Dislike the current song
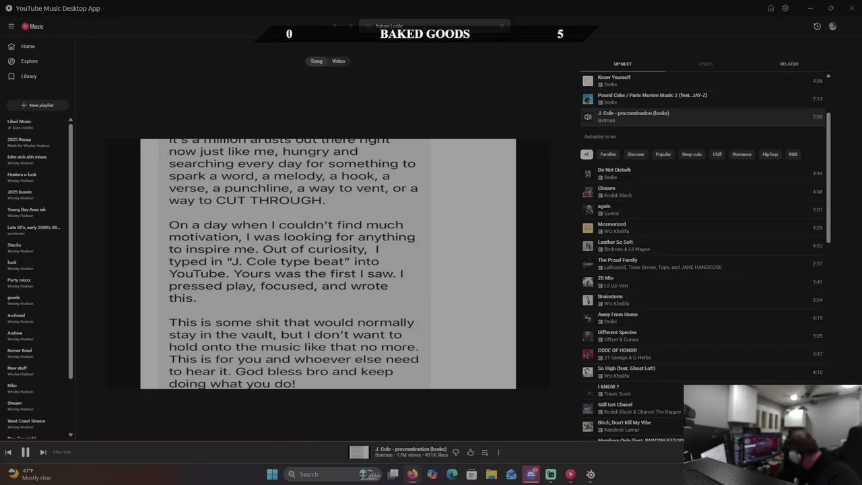This screenshot has width=862, height=485. point(456,453)
